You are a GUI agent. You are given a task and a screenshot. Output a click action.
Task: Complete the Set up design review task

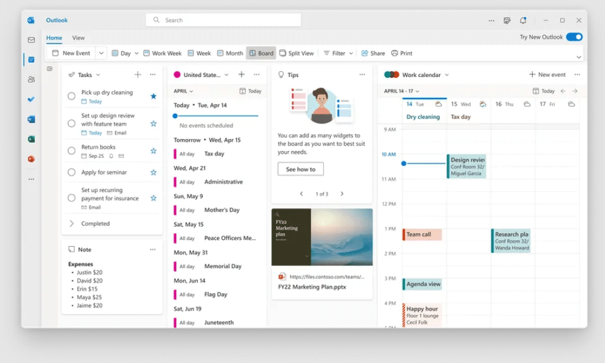pyautogui.click(x=72, y=124)
